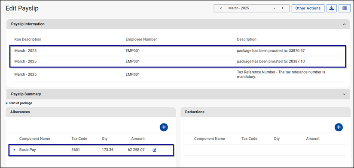Expand the Payslip Summary section

[x=344, y=94]
